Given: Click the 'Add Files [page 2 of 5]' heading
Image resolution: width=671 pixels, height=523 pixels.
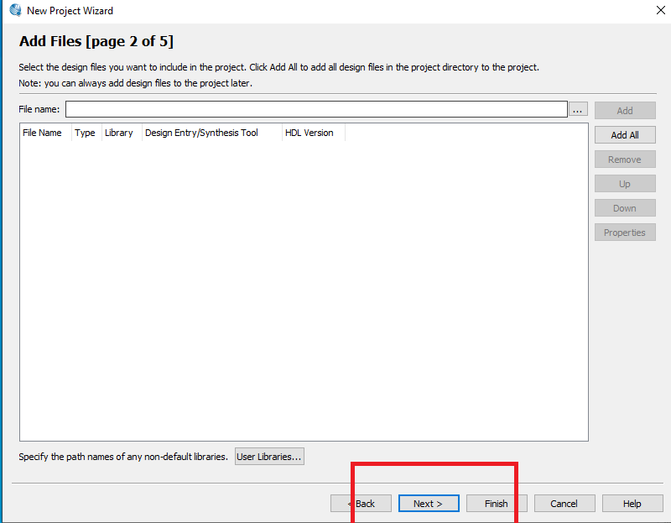Looking at the screenshot, I should 96,41.
